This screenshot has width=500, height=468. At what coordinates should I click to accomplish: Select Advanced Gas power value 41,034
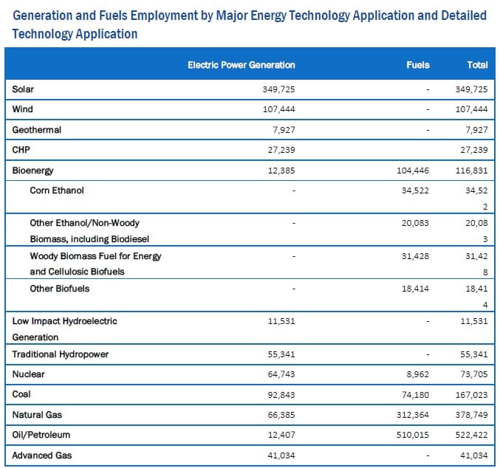tap(281, 455)
